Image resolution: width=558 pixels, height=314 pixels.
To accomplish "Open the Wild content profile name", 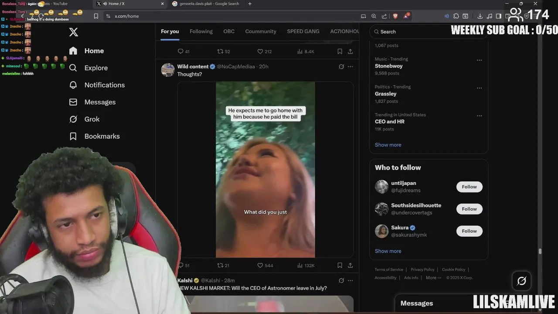I will 193,67.
